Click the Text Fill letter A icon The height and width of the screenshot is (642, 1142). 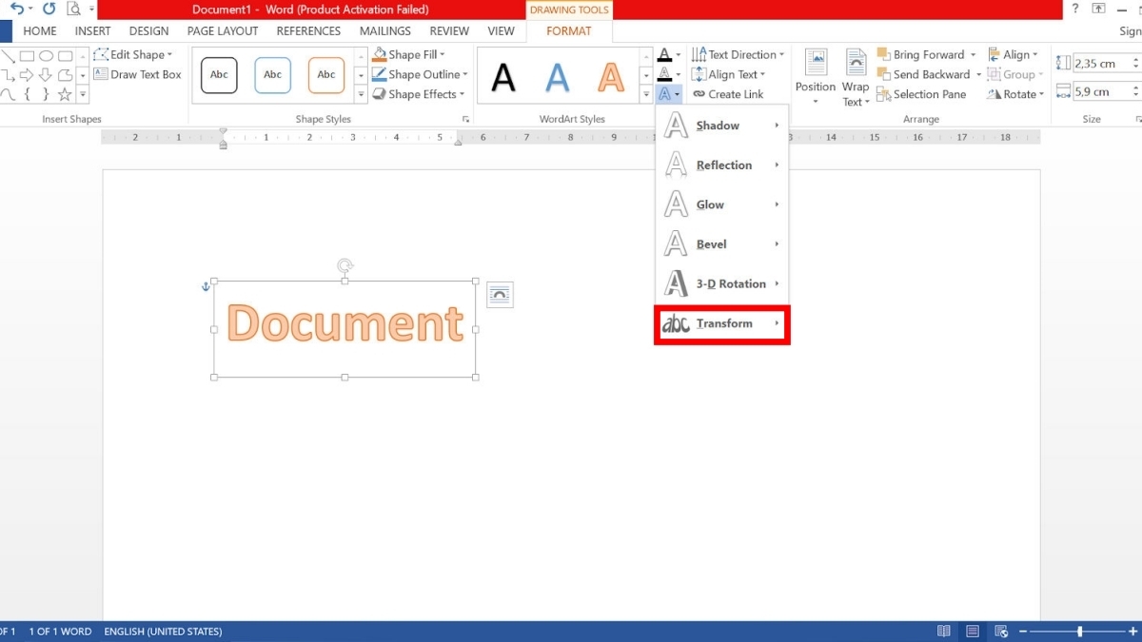(x=665, y=55)
